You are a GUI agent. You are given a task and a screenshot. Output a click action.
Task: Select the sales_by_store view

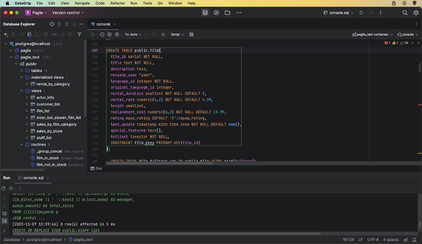(x=49, y=131)
